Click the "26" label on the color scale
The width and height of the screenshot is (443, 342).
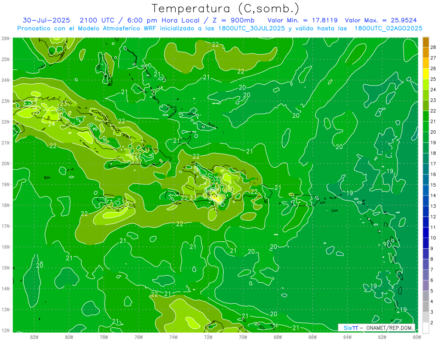pos(433,69)
